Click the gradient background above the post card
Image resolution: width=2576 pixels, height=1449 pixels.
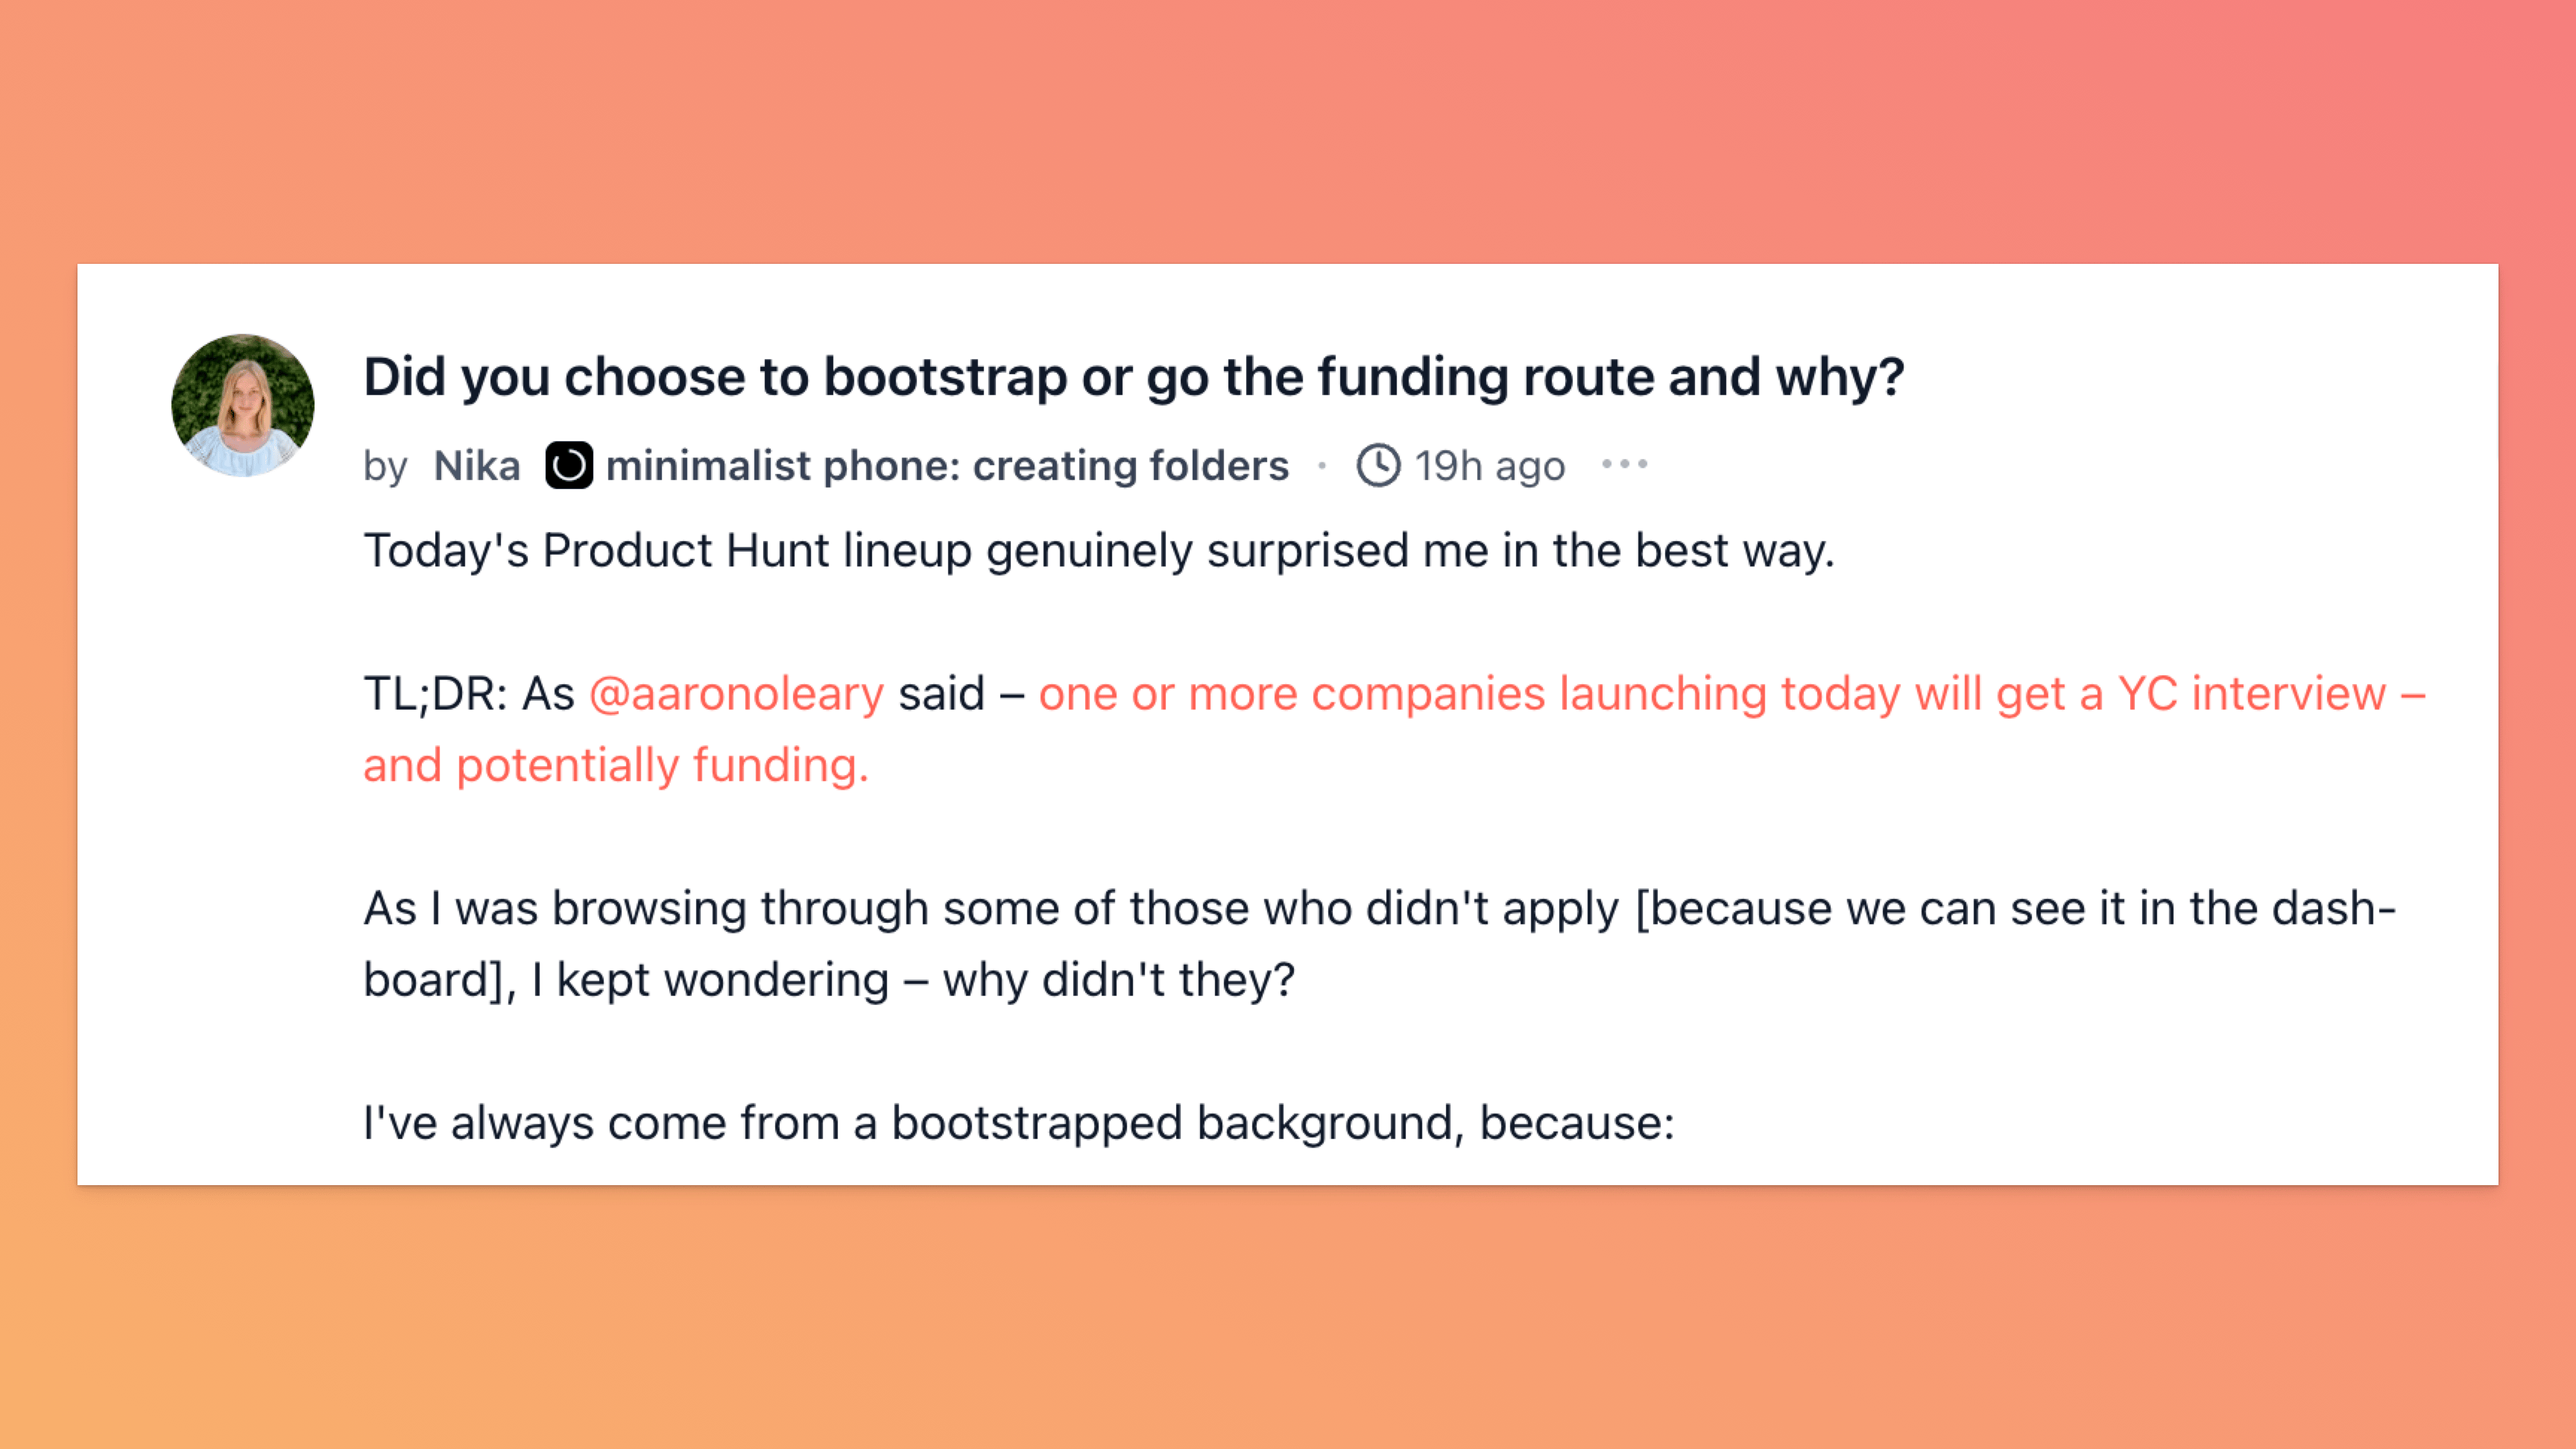[1288, 130]
